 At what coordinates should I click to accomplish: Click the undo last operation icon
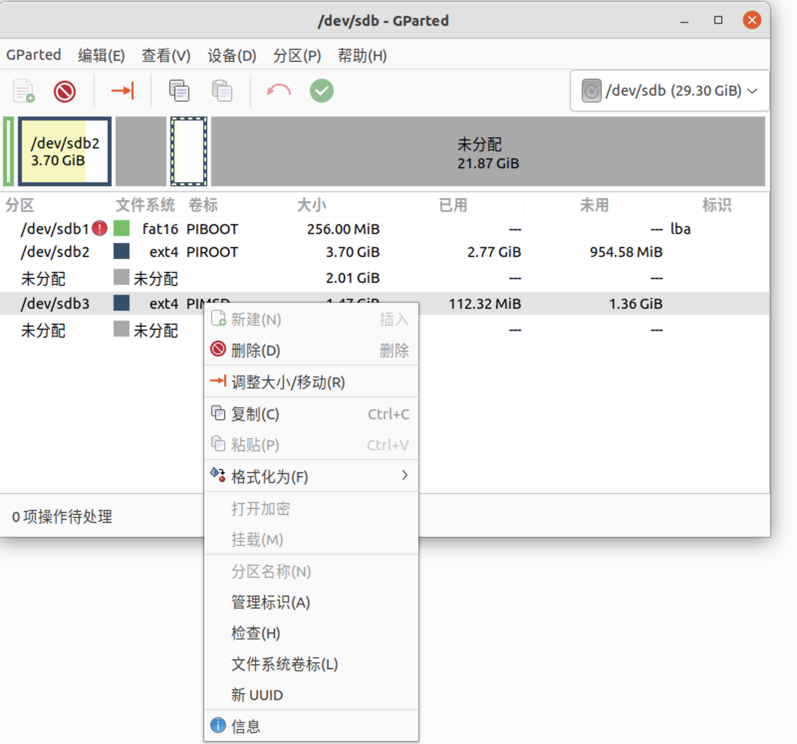click(278, 91)
